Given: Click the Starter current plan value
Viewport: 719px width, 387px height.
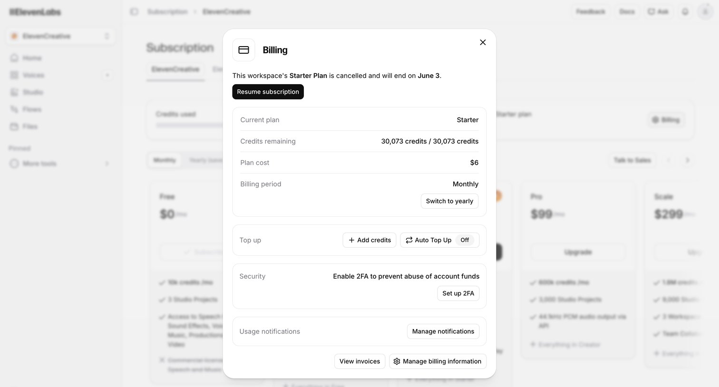Looking at the screenshot, I should point(467,120).
